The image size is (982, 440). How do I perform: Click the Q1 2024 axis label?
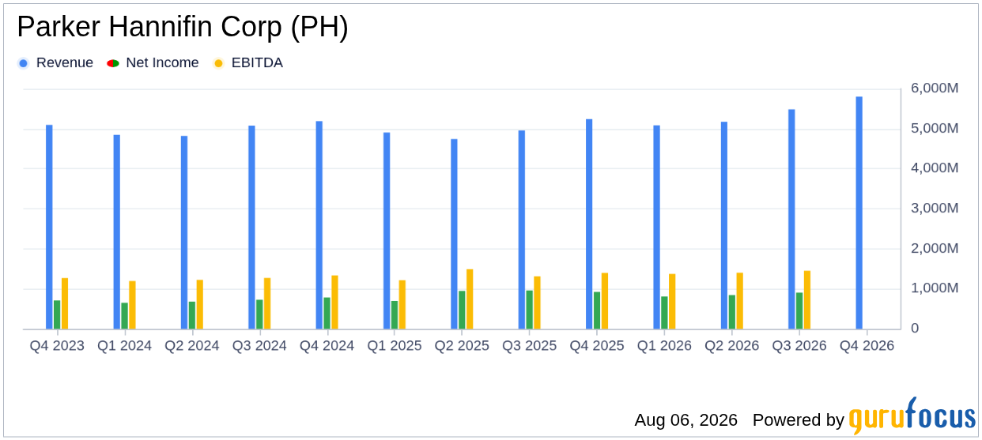pyautogui.click(x=125, y=346)
